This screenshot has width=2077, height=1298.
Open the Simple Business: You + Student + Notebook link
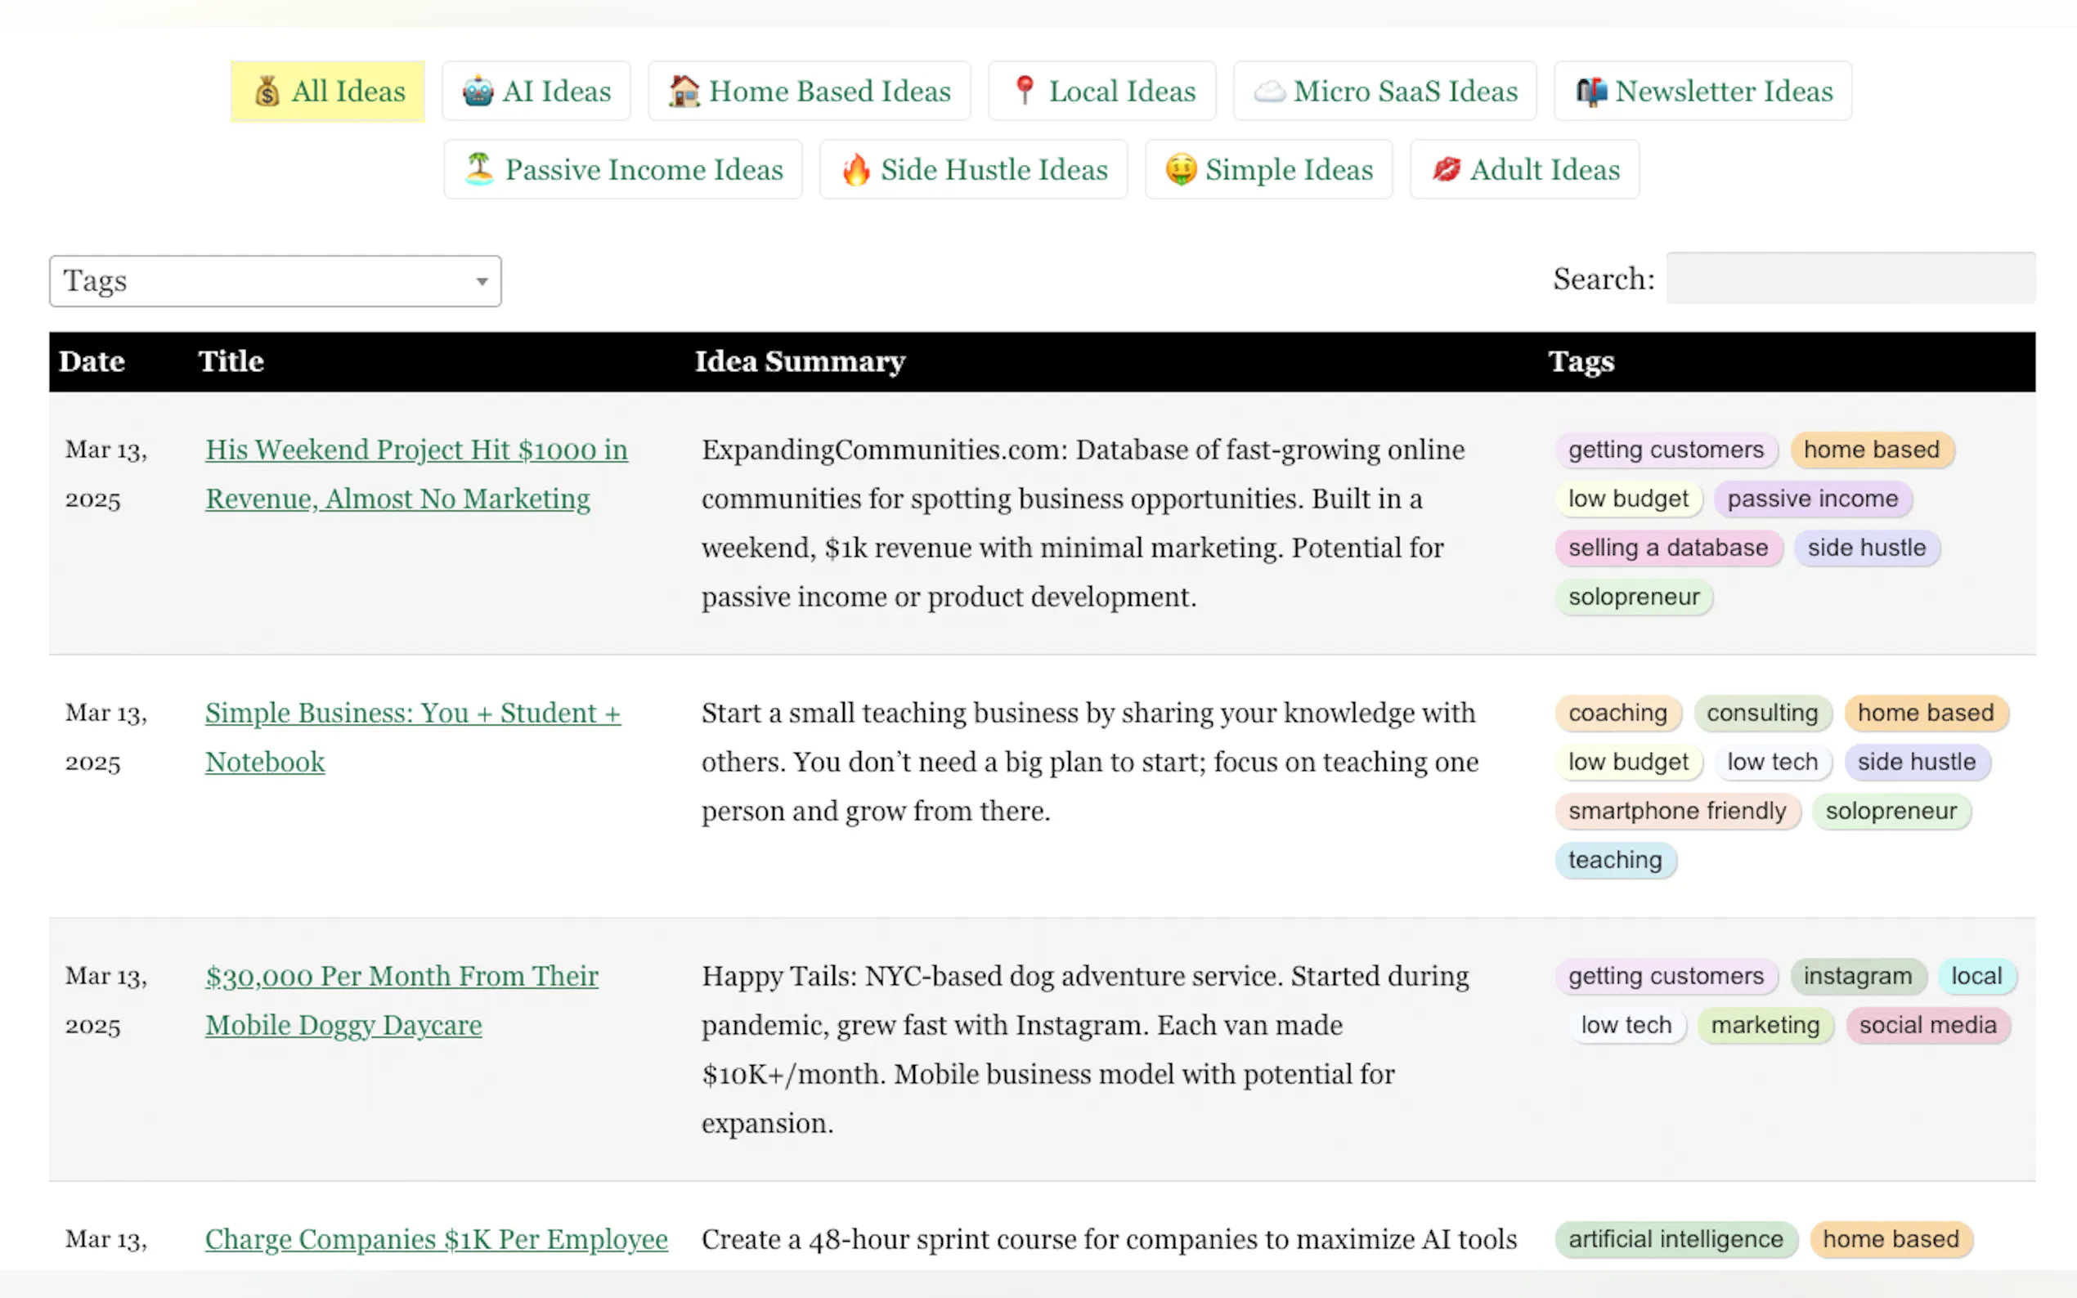coord(412,714)
